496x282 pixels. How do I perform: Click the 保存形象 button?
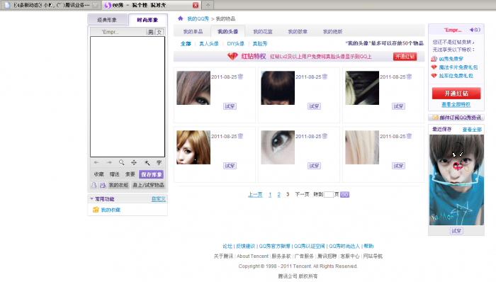point(152,174)
